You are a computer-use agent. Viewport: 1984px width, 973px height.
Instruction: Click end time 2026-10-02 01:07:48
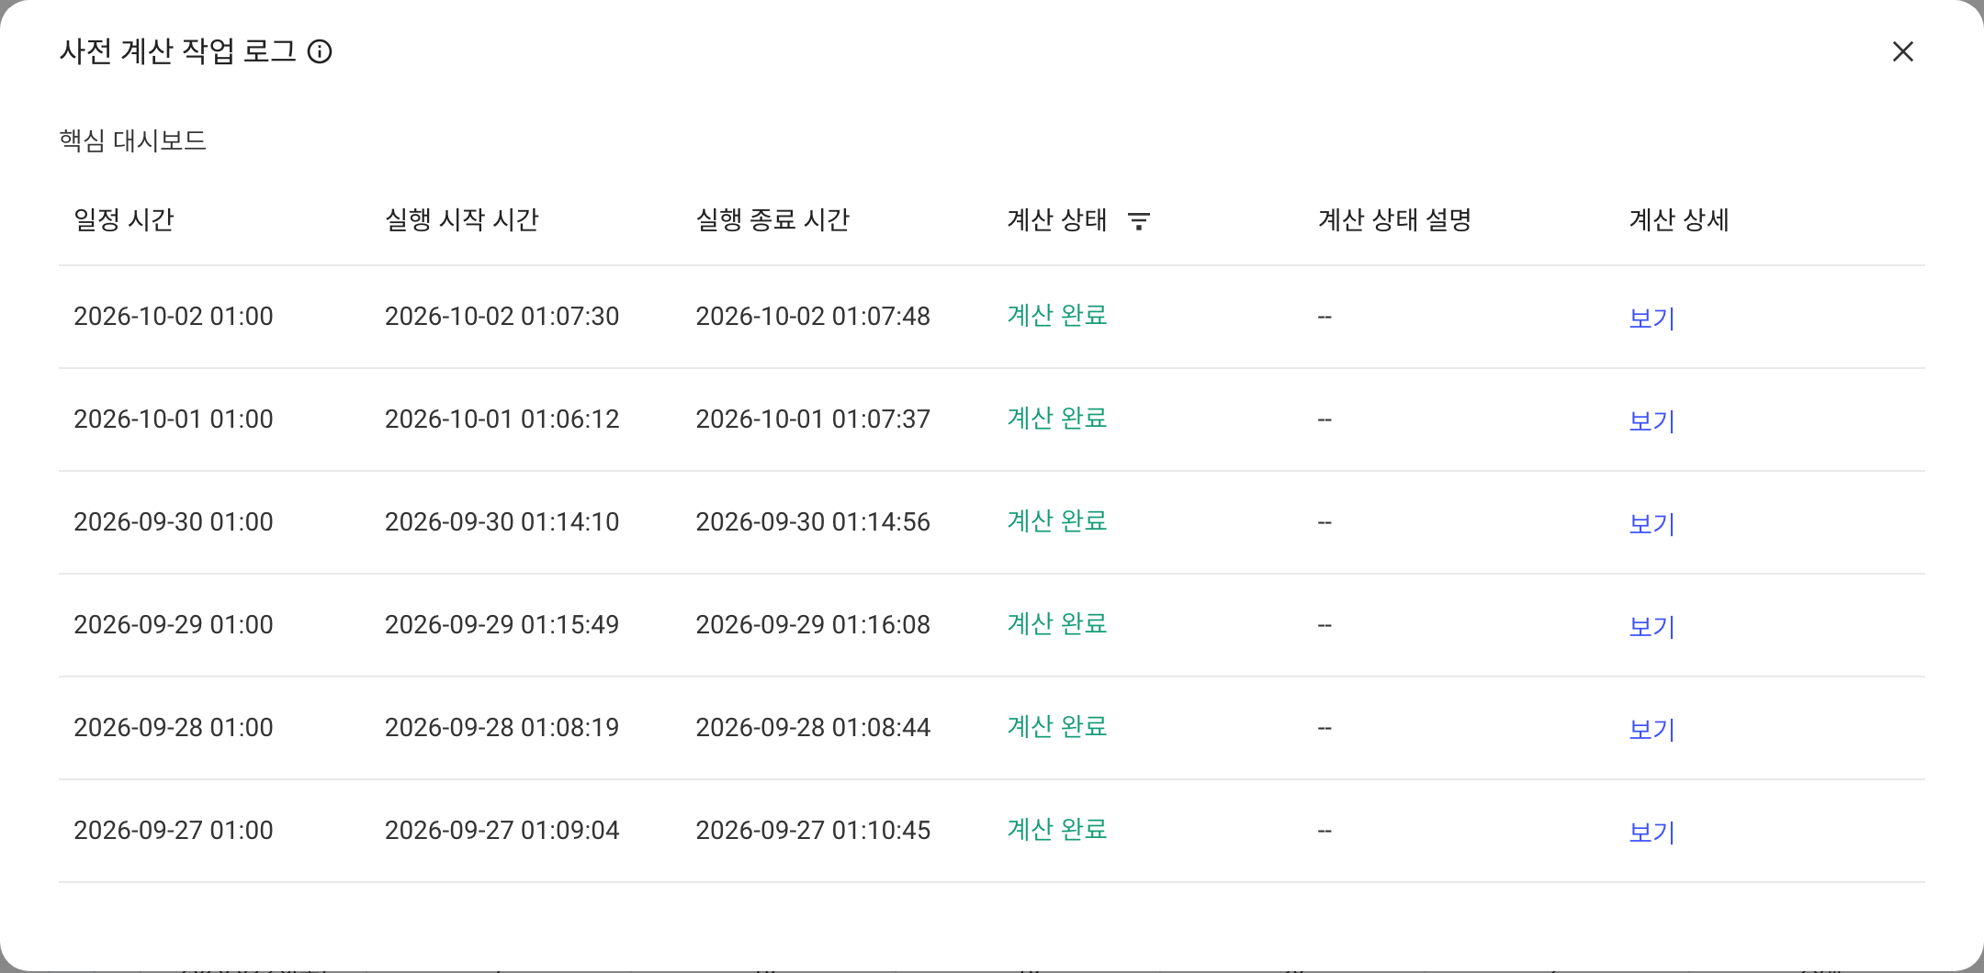tap(813, 317)
